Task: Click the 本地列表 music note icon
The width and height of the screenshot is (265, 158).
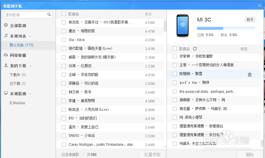Action: [x=6, y=35]
